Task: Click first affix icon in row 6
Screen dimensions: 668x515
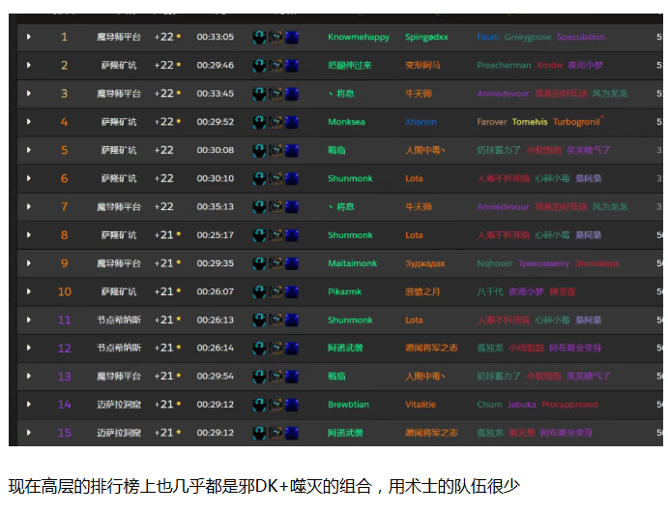Action: click(259, 178)
